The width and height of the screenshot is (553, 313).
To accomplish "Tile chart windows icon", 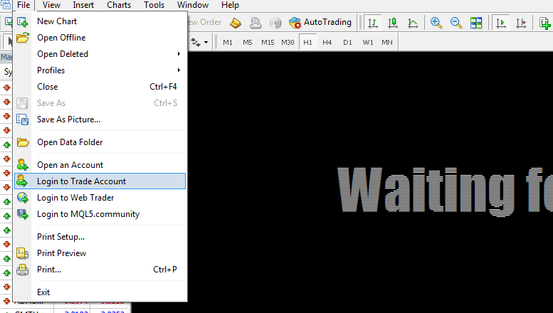I will coord(475,23).
